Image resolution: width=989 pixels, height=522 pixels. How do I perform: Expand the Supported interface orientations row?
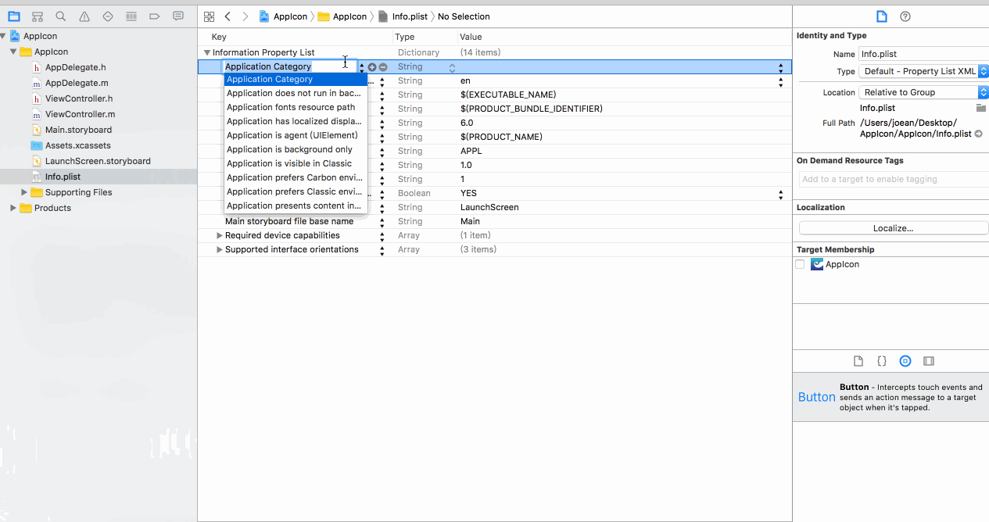[220, 249]
